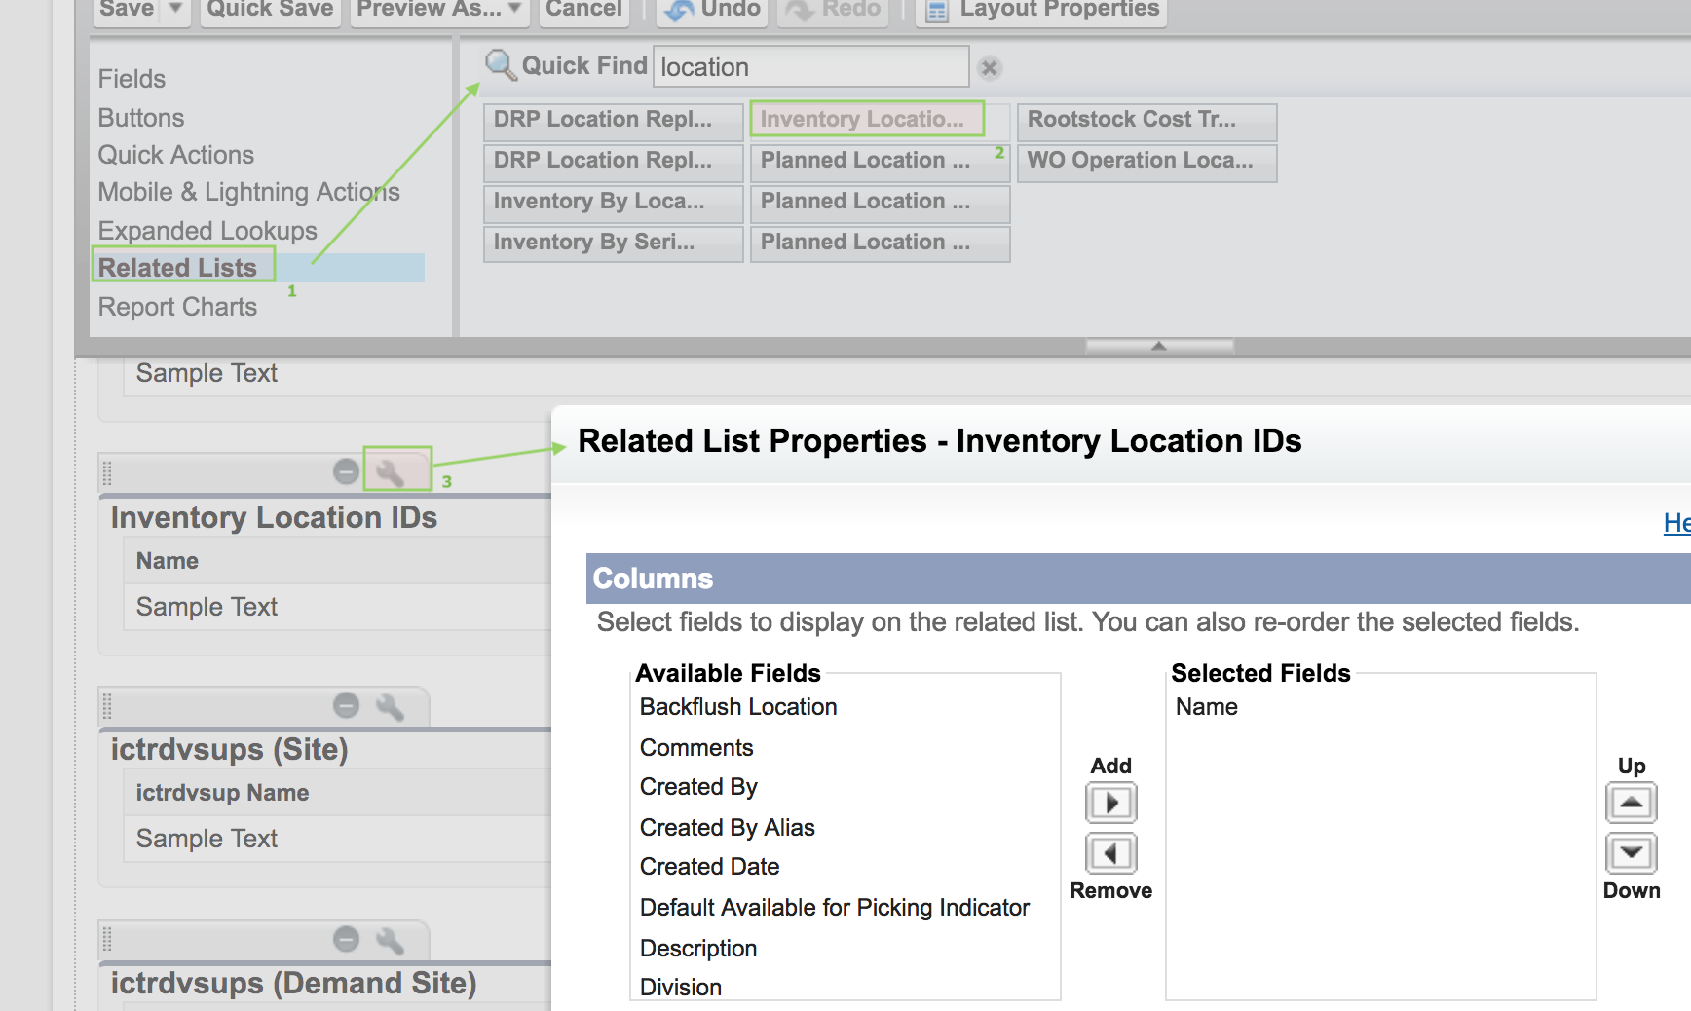Click the Quick Save button
1691x1011 pixels.
pyautogui.click(x=270, y=10)
